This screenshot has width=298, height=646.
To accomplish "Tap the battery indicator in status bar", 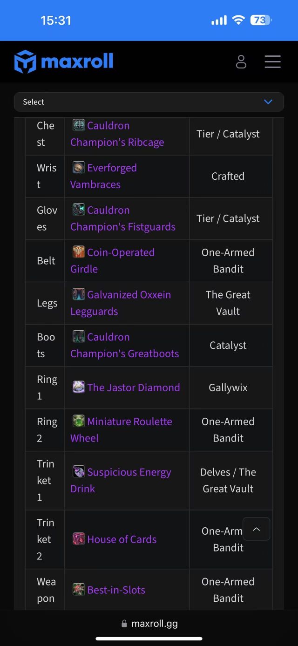I will 260,20.
